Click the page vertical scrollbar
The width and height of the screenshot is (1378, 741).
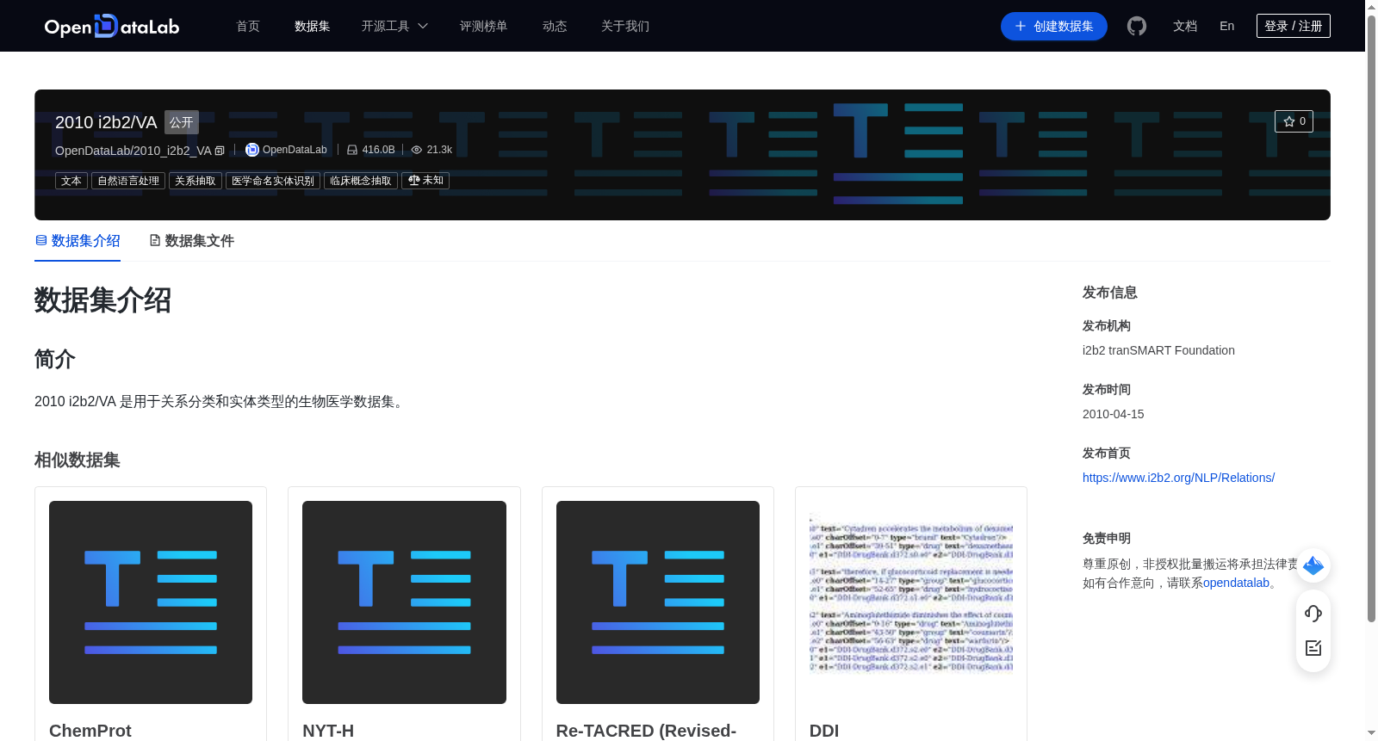(x=1371, y=318)
